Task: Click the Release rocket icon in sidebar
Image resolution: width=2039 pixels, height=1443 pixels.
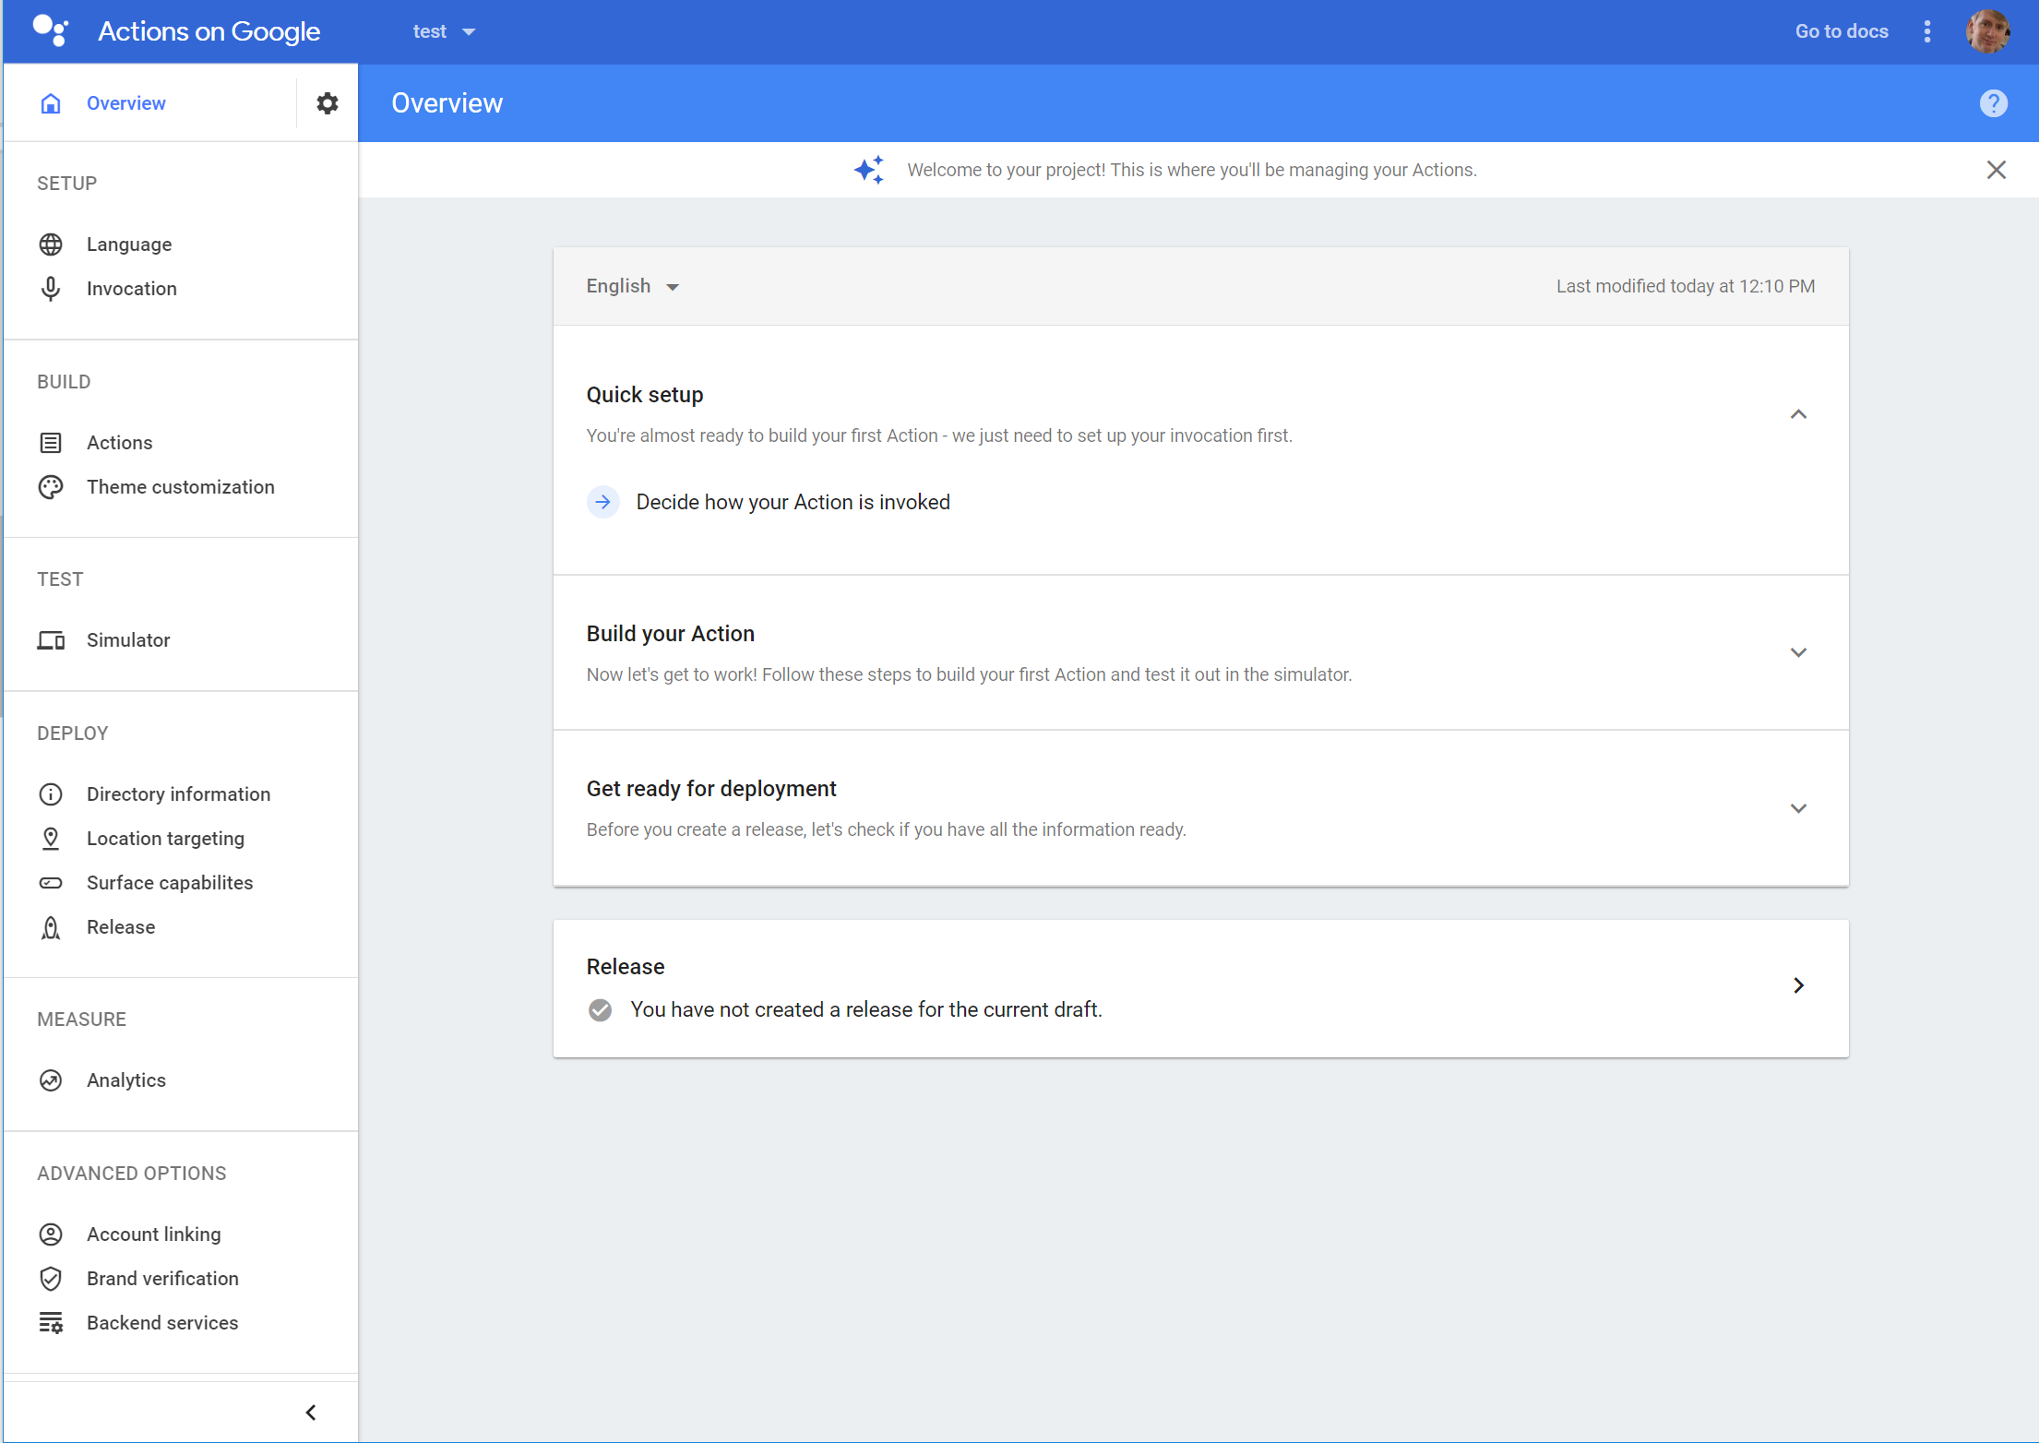Action: 51,927
